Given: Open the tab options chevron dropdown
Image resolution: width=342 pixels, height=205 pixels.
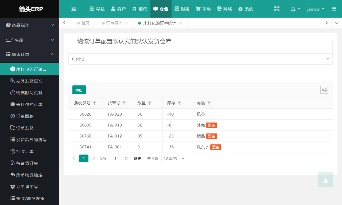Looking at the screenshot, I should pos(337,23).
